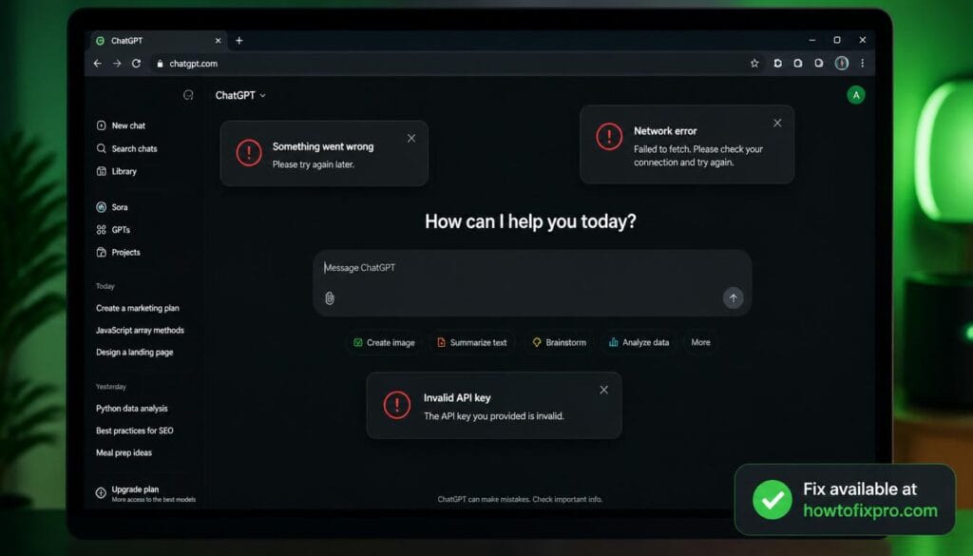Image resolution: width=973 pixels, height=556 pixels.
Task: Click the Something went wrong error icon
Action: click(249, 153)
